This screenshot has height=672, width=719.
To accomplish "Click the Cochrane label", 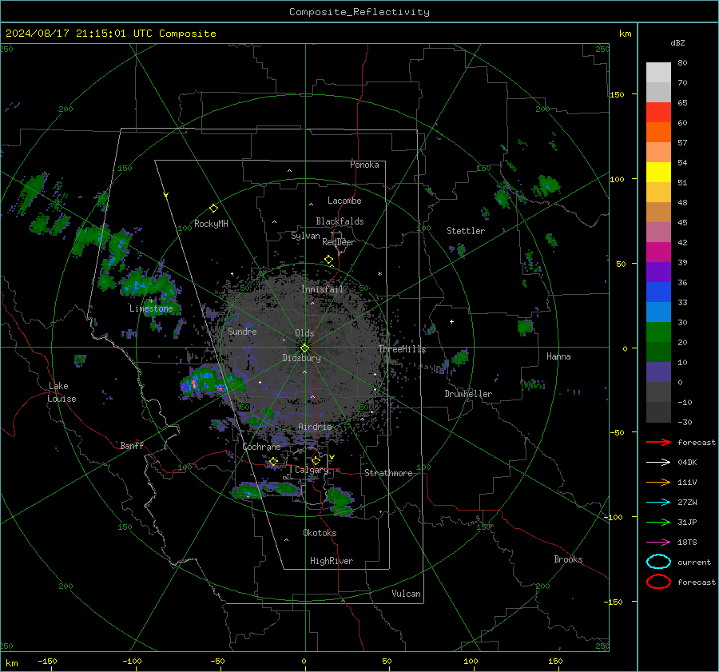I will [261, 447].
